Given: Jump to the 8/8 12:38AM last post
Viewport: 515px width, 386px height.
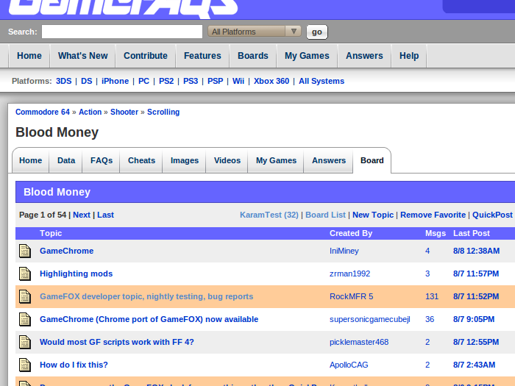Looking at the screenshot, I should click(477, 251).
